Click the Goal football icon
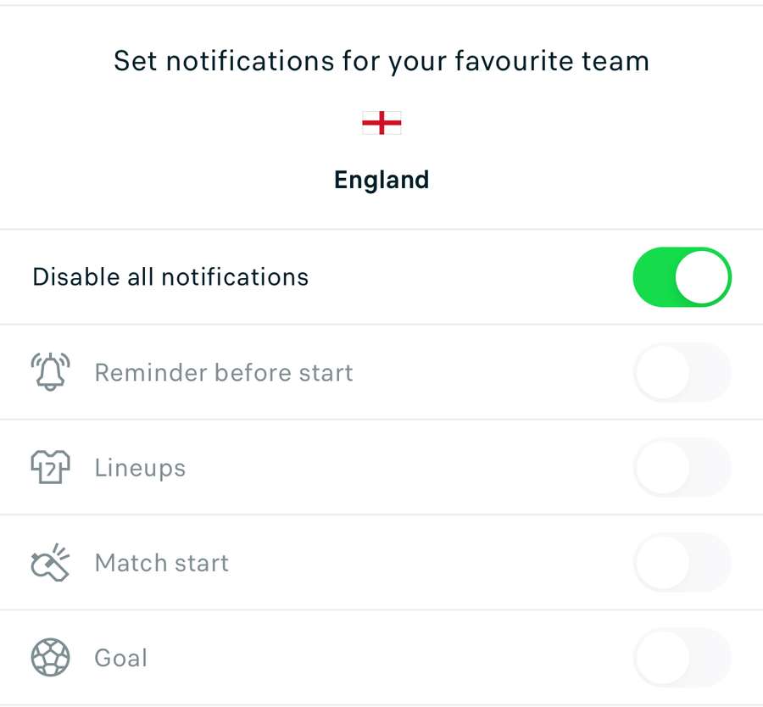This screenshot has width=763, height=707. 50,657
